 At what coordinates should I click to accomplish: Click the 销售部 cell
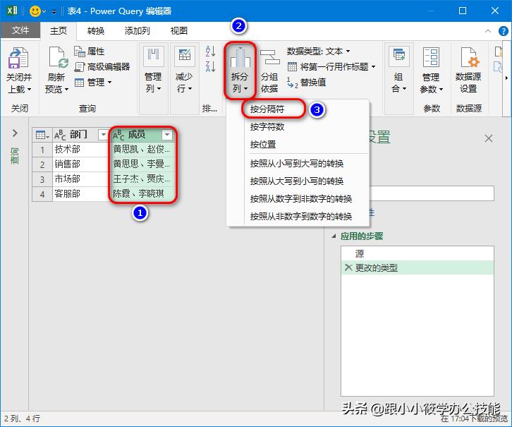pos(80,164)
